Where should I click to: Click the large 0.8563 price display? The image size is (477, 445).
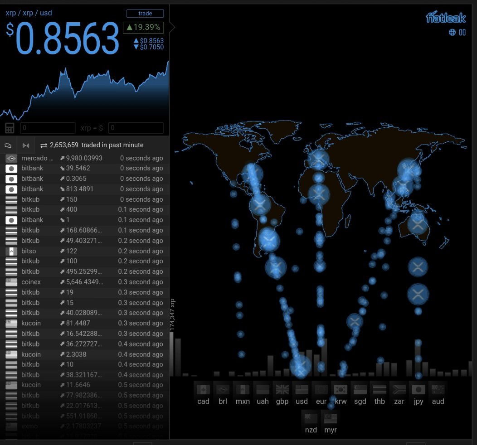click(x=67, y=39)
